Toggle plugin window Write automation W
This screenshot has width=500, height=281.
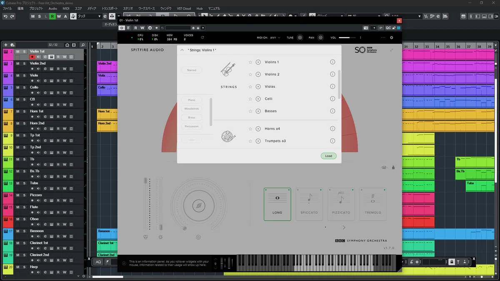point(142,28)
